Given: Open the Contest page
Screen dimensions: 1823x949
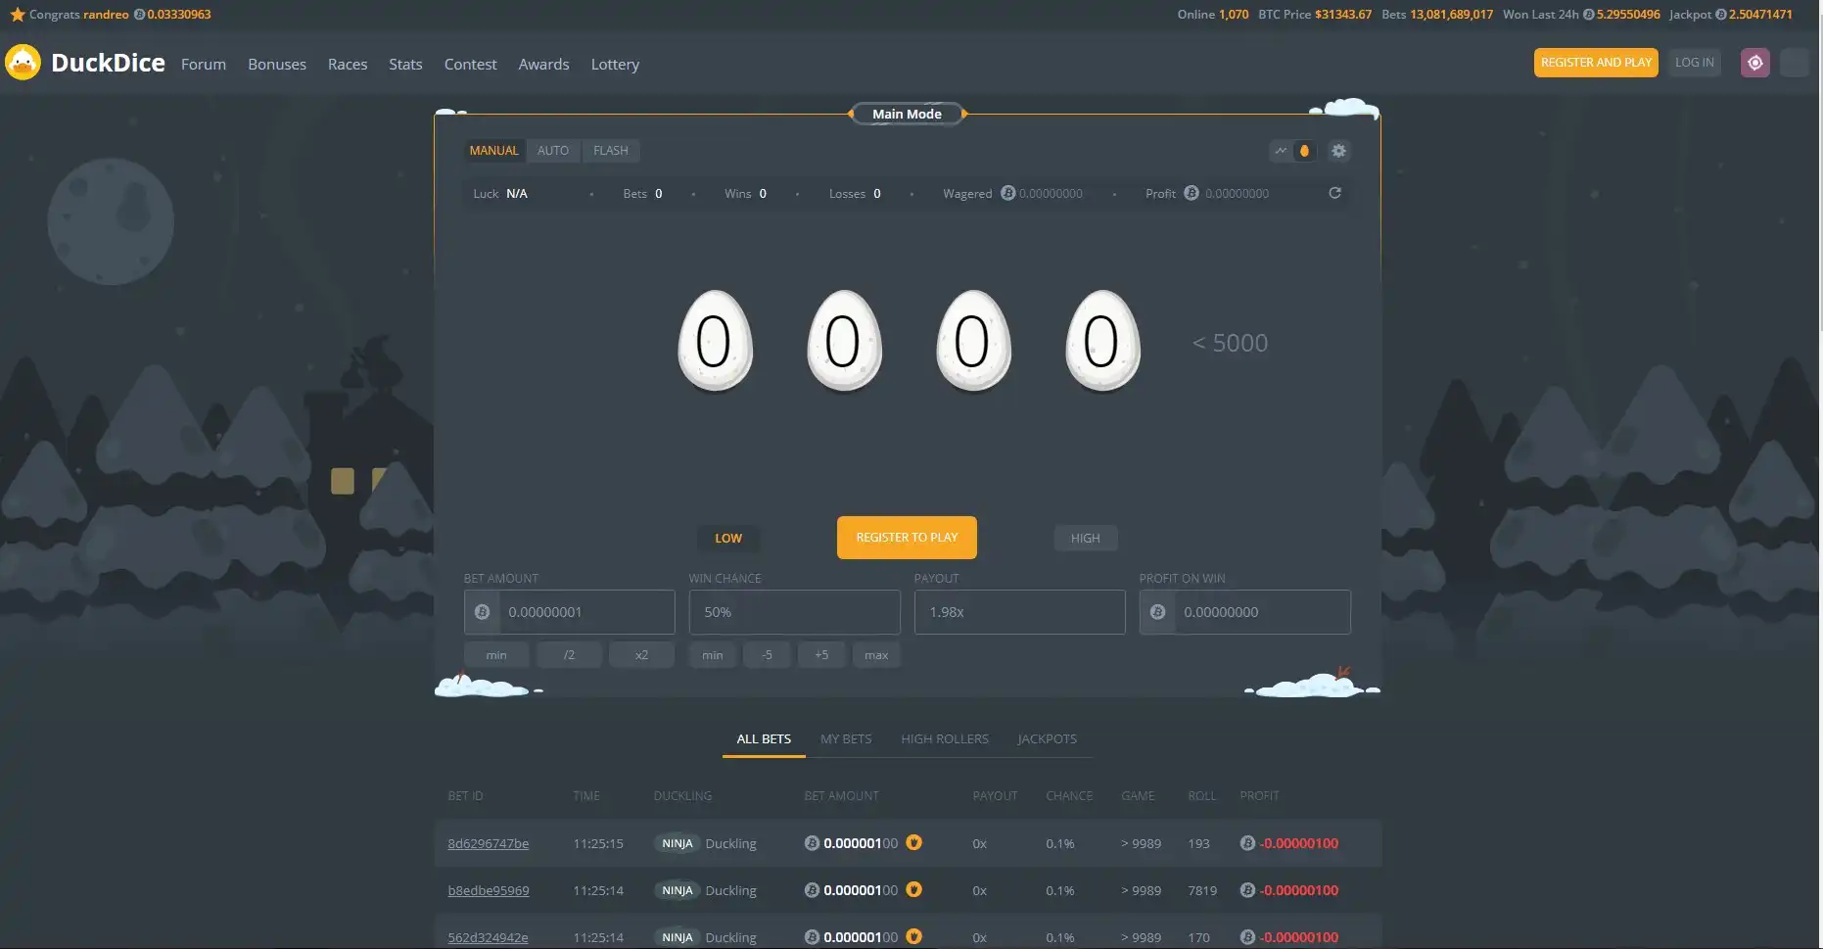Looking at the screenshot, I should (x=471, y=65).
